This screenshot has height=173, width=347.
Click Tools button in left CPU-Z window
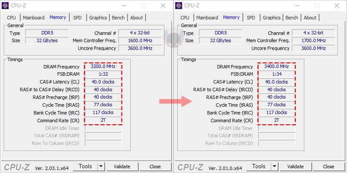tap(85, 167)
